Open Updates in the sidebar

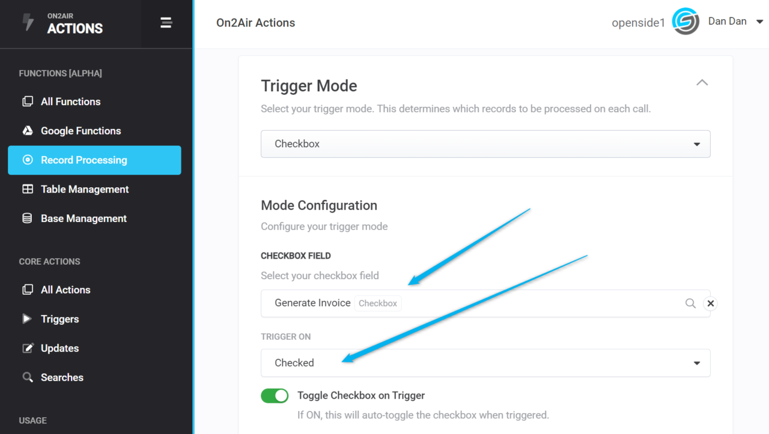pos(59,348)
